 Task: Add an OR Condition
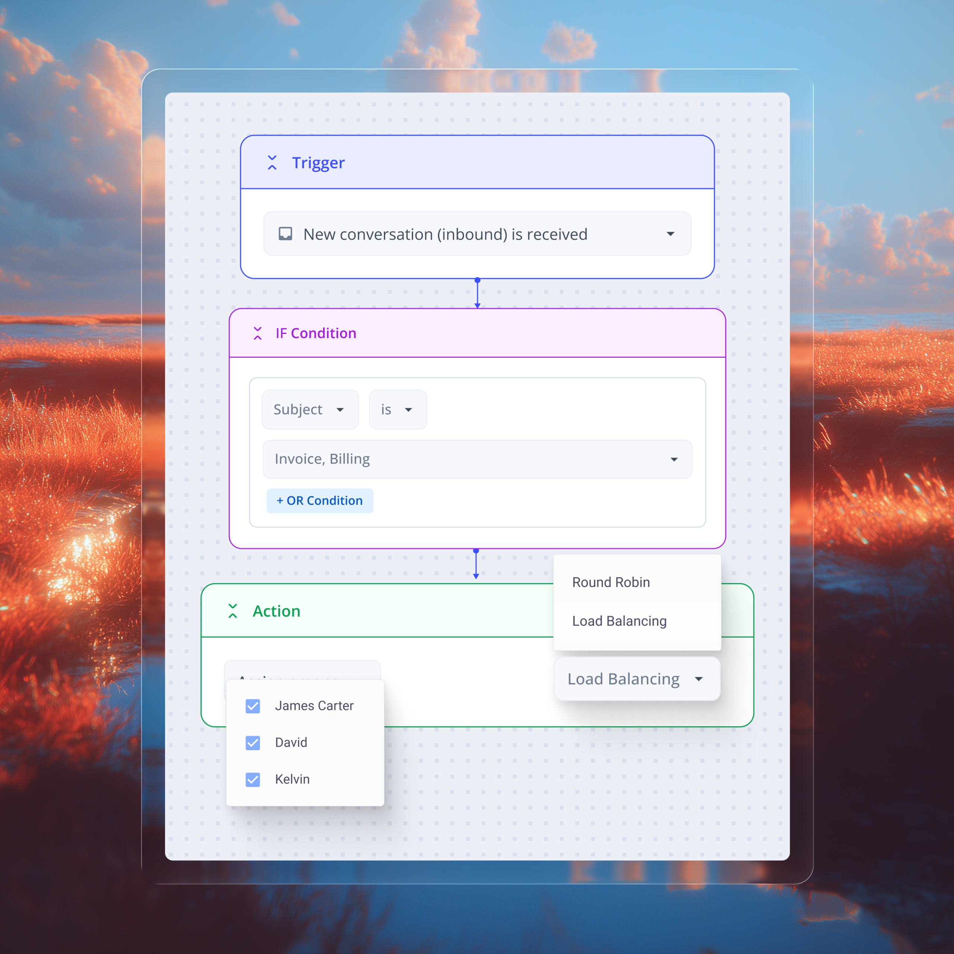coord(319,501)
